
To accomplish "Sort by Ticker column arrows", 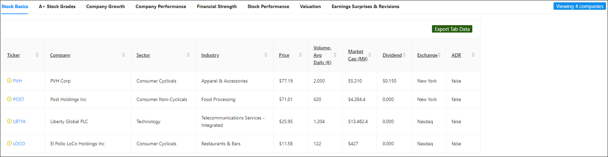I will tap(37, 55).
